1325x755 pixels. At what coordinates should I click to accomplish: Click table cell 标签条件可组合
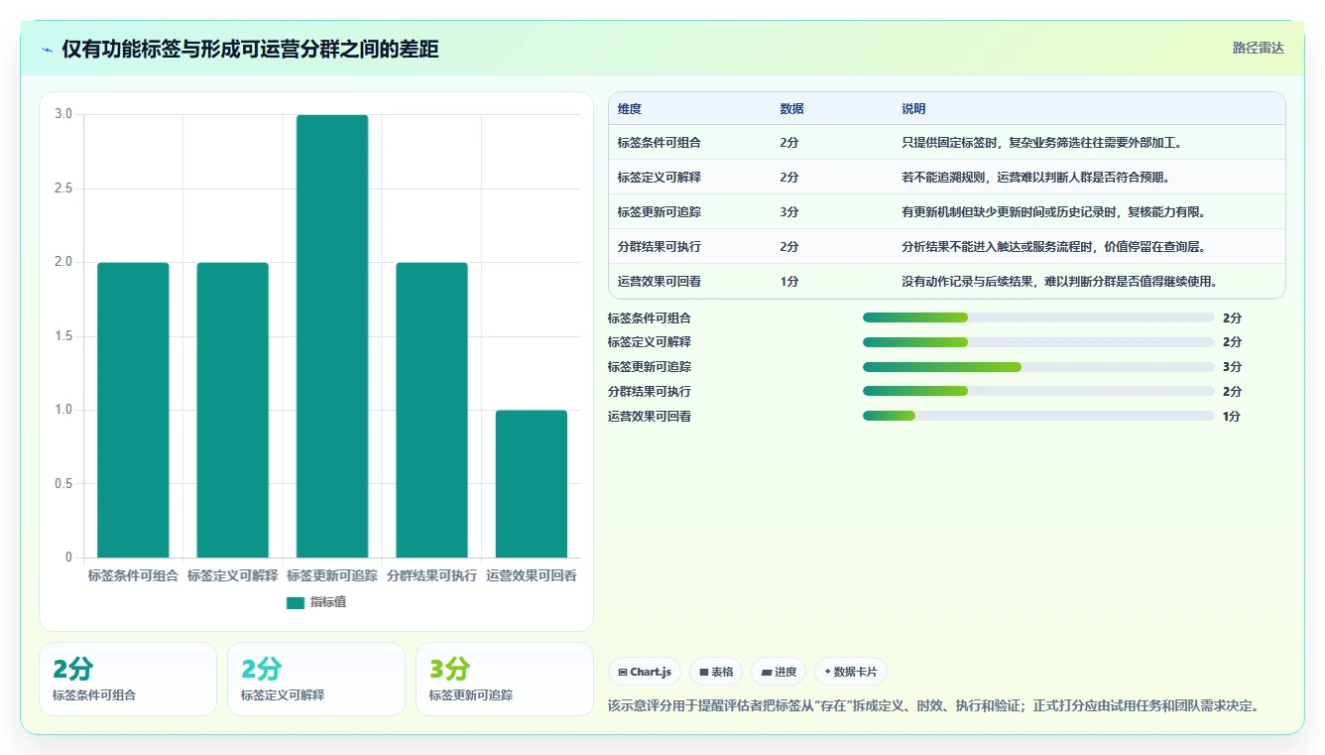coord(660,143)
